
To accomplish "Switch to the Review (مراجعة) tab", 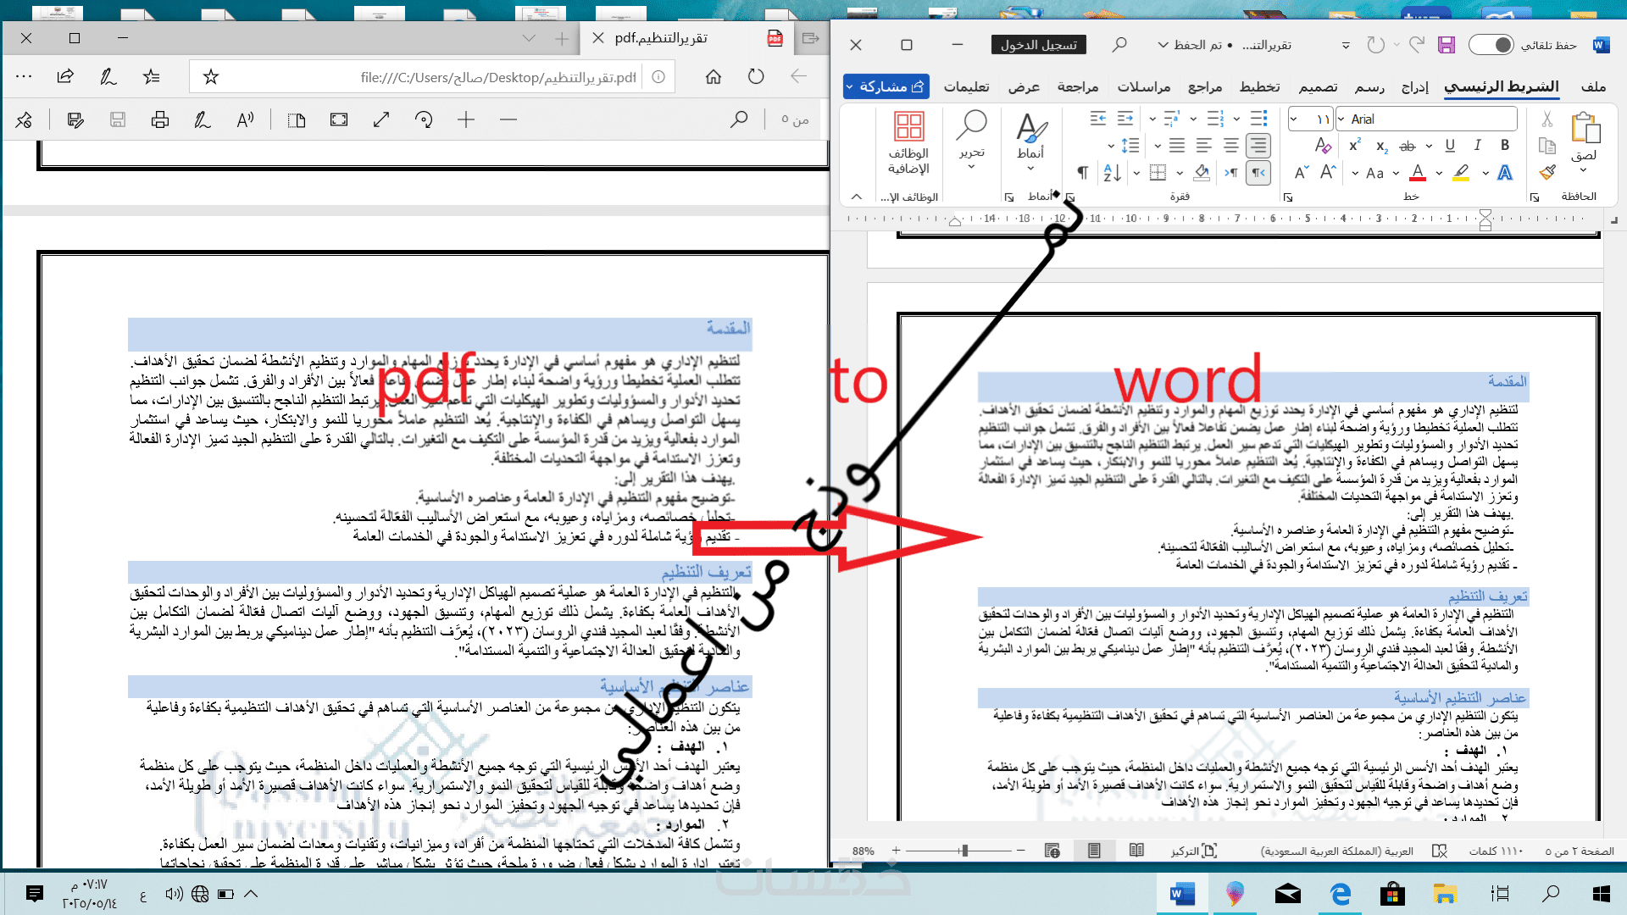I will [x=1077, y=86].
